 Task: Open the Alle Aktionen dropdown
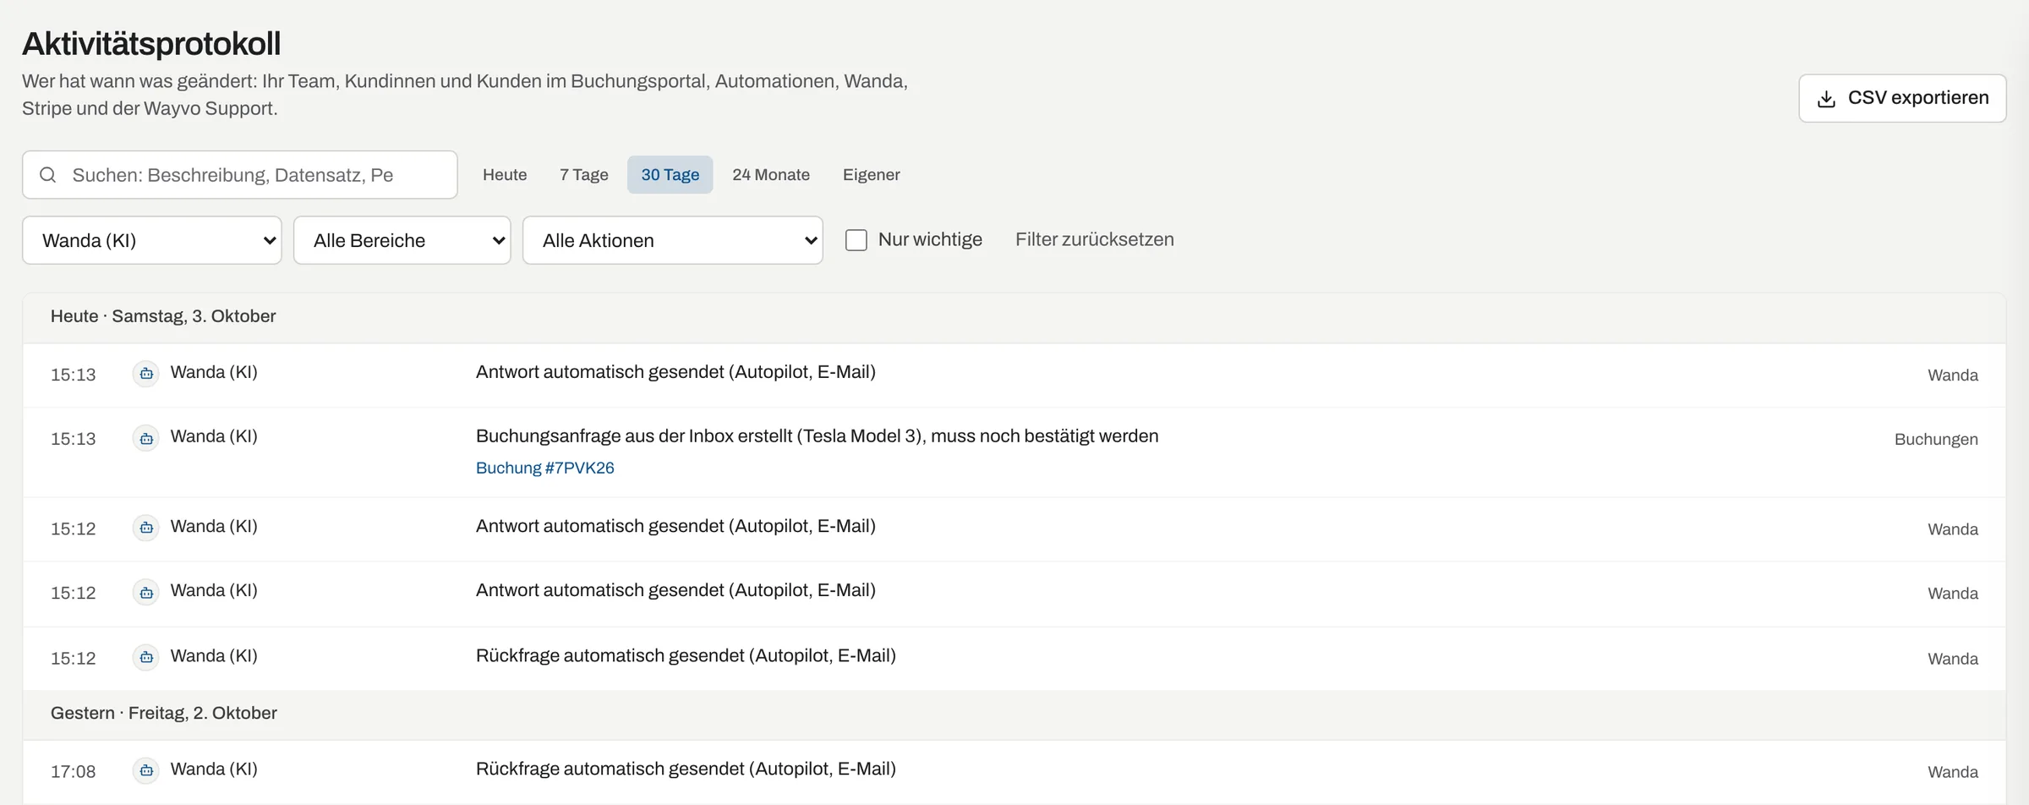click(x=673, y=240)
